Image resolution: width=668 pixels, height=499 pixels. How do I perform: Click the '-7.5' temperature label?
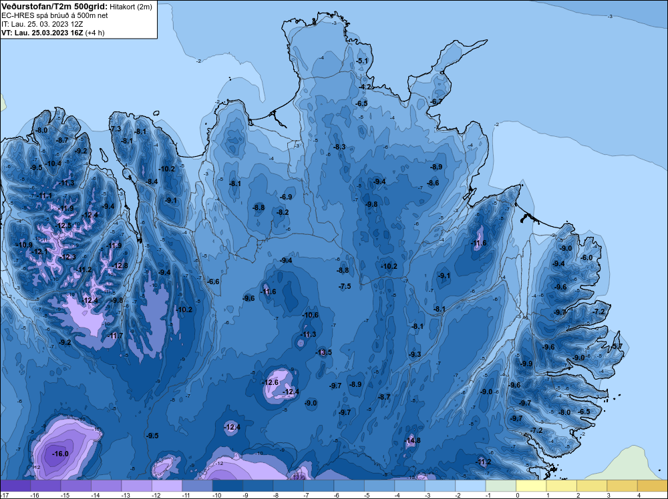[x=345, y=286]
